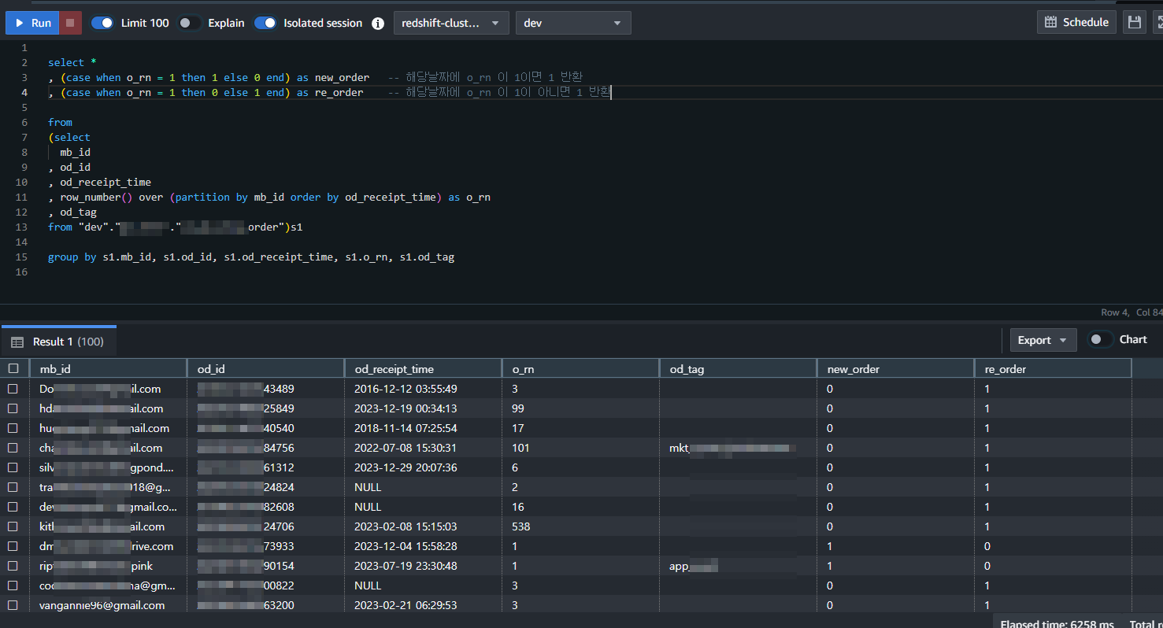Click the Schedule button
The height and width of the screenshot is (628, 1163).
[x=1077, y=22]
